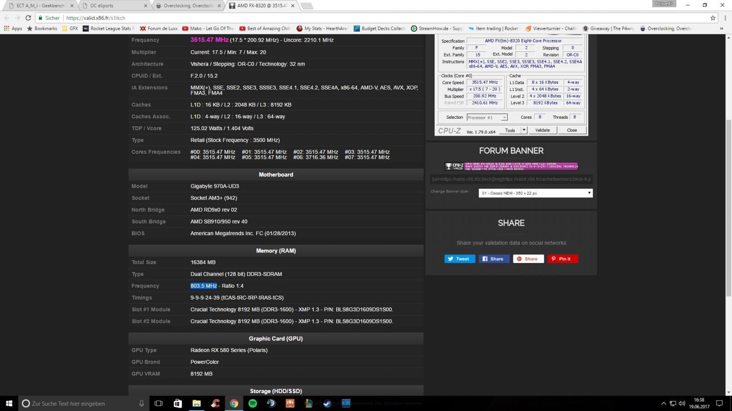This screenshot has width=732, height=411.
Task: Open the Action Center notifications icon
Action: click(719, 403)
